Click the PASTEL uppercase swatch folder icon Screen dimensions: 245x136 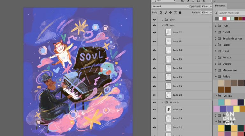click(219, 96)
